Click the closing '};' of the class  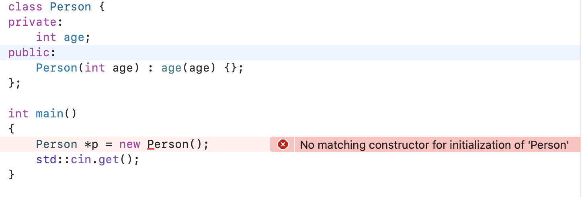(x=14, y=83)
